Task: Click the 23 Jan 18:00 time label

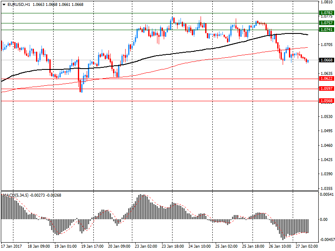Action: coord(173,246)
